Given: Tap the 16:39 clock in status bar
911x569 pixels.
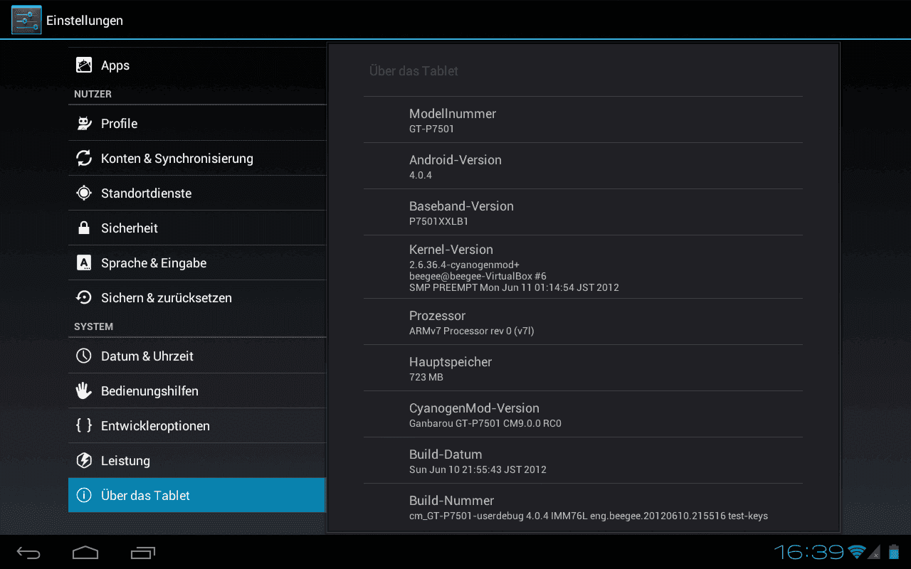Looking at the screenshot, I should [x=809, y=552].
